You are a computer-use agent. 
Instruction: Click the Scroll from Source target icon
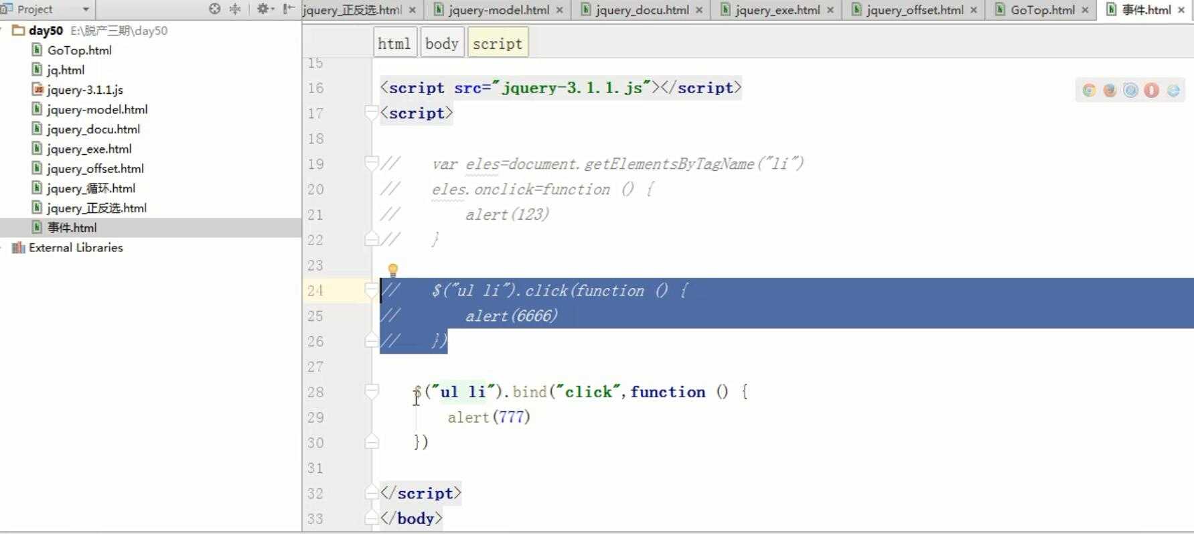click(x=214, y=9)
